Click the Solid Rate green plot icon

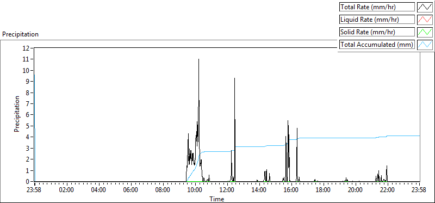(x=425, y=32)
